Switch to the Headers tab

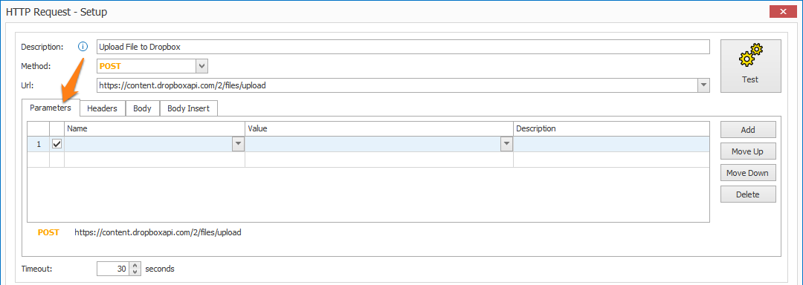tap(103, 108)
